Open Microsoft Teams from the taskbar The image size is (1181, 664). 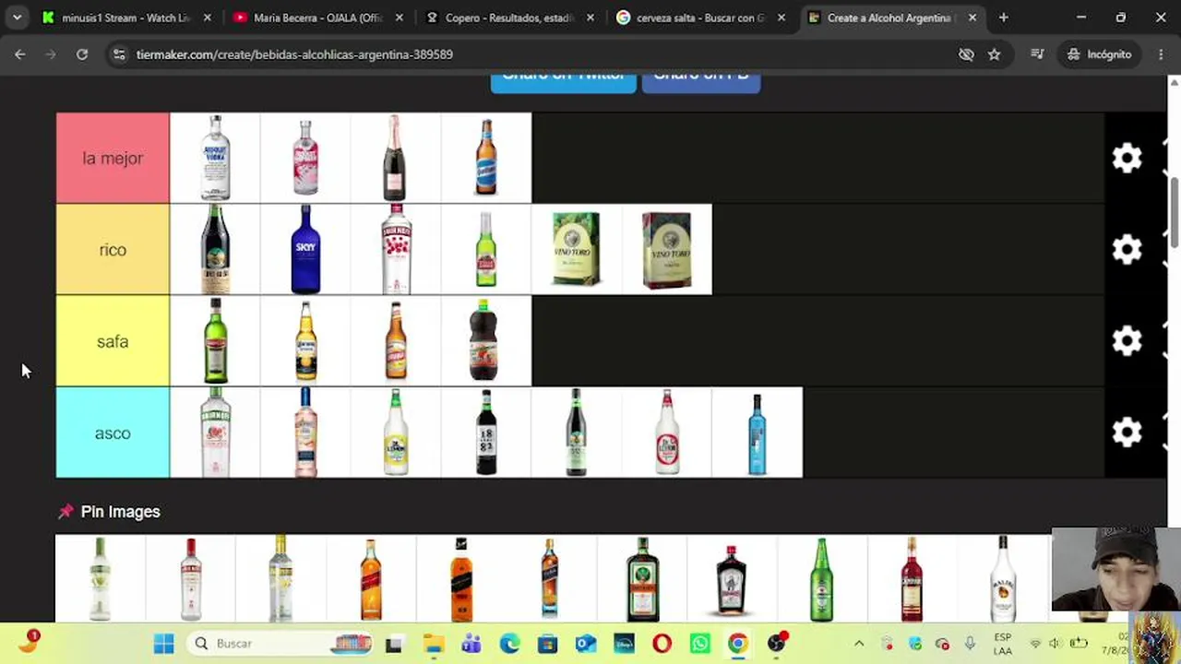pyautogui.click(x=471, y=643)
